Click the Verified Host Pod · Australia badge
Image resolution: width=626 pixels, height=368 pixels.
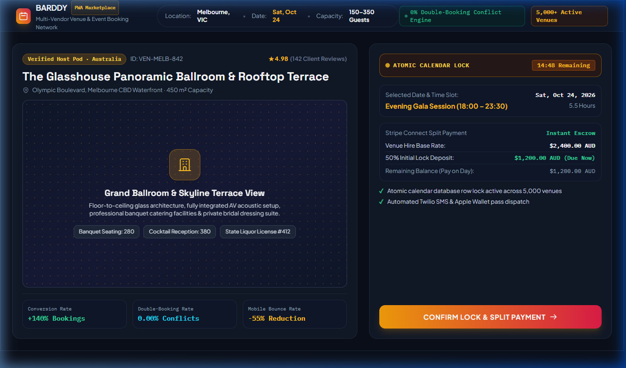74,59
